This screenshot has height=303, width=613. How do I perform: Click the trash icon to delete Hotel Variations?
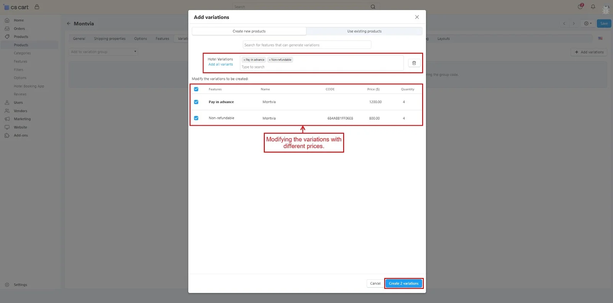tap(414, 63)
